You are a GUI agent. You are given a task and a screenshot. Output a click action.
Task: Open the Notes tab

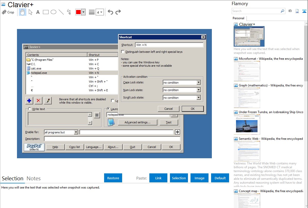tap(34, 179)
